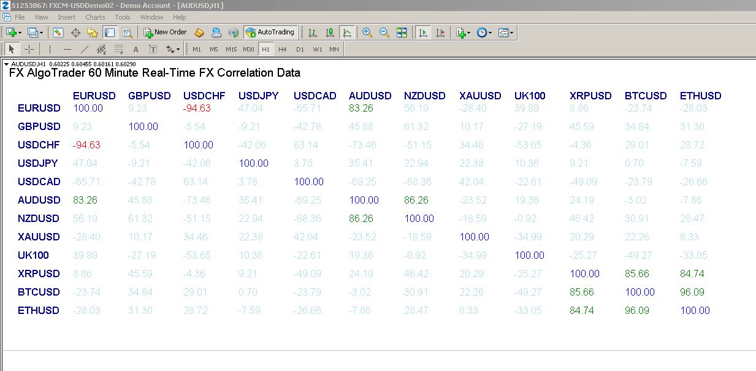Open the chart templates dropdown
The height and width of the screenshot is (371, 756).
[512, 33]
